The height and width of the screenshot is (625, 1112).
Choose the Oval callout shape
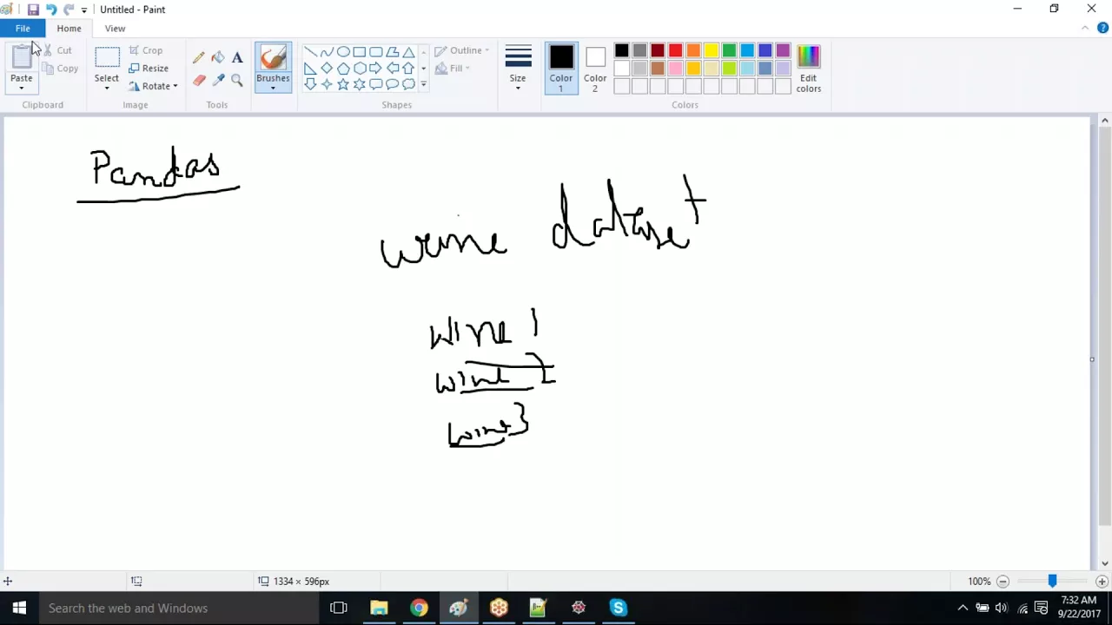click(393, 84)
